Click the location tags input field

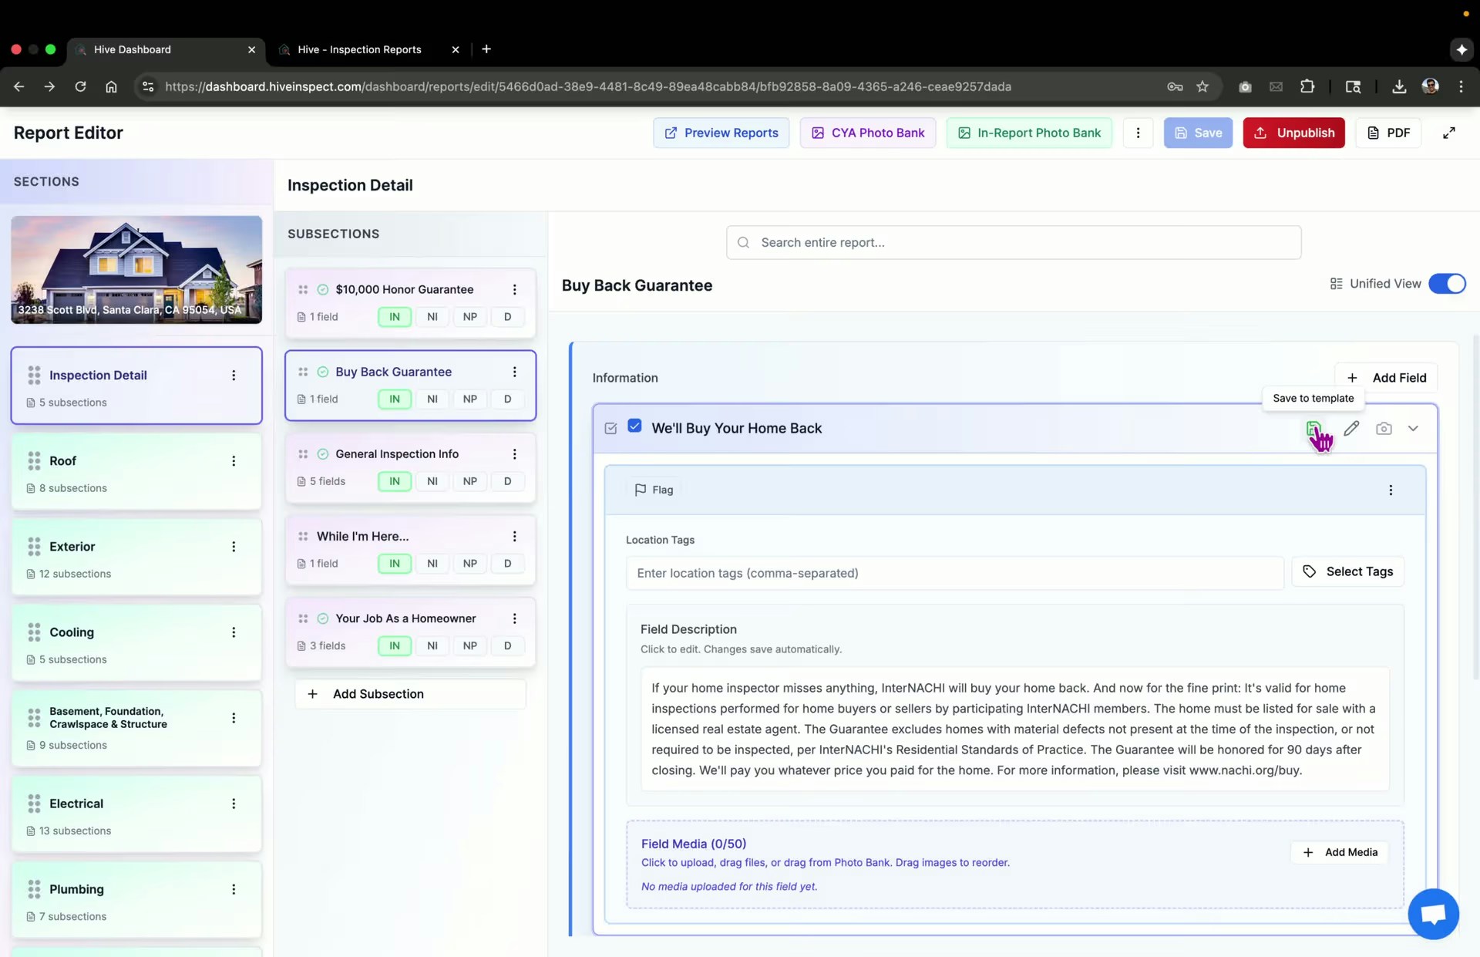(x=954, y=573)
